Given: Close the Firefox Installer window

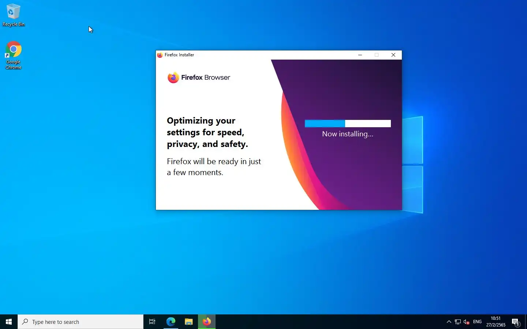Looking at the screenshot, I should 393,55.
